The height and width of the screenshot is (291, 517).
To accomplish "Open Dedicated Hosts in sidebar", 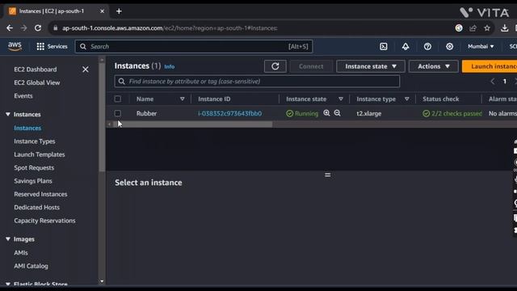I will pyautogui.click(x=37, y=207).
